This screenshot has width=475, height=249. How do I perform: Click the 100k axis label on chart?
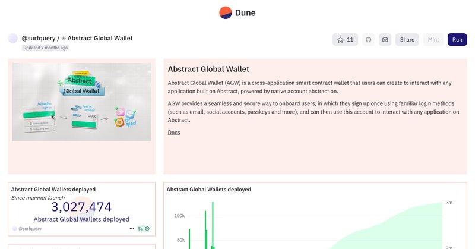[x=179, y=216]
